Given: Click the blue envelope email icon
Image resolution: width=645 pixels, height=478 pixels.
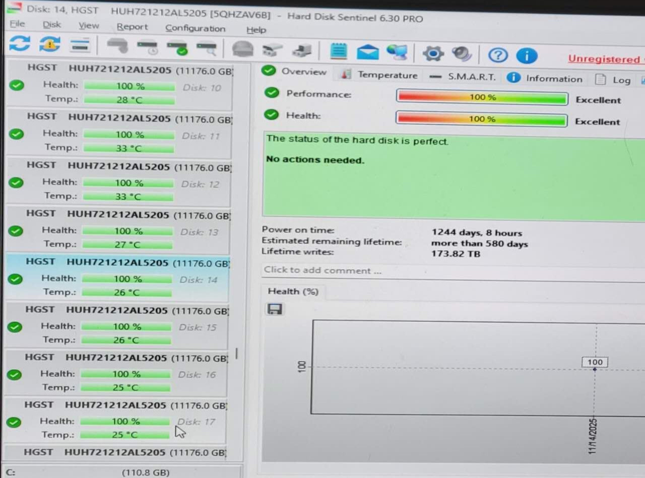Looking at the screenshot, I should 367,52.
